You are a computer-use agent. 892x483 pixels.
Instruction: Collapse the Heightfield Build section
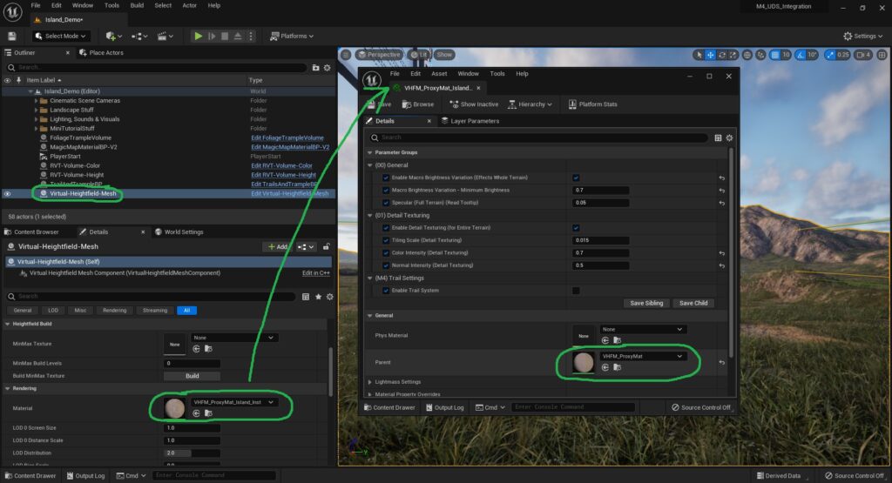coord(7,324)
